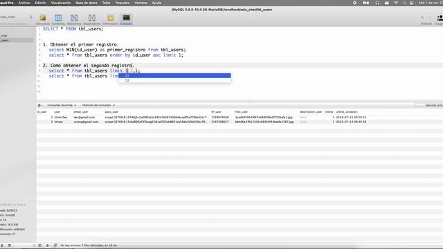Screen dimensions: 443x249
Task: Click the query line 'SELECT * FROM tbl_users;'
Action: (x=73, y=29)
